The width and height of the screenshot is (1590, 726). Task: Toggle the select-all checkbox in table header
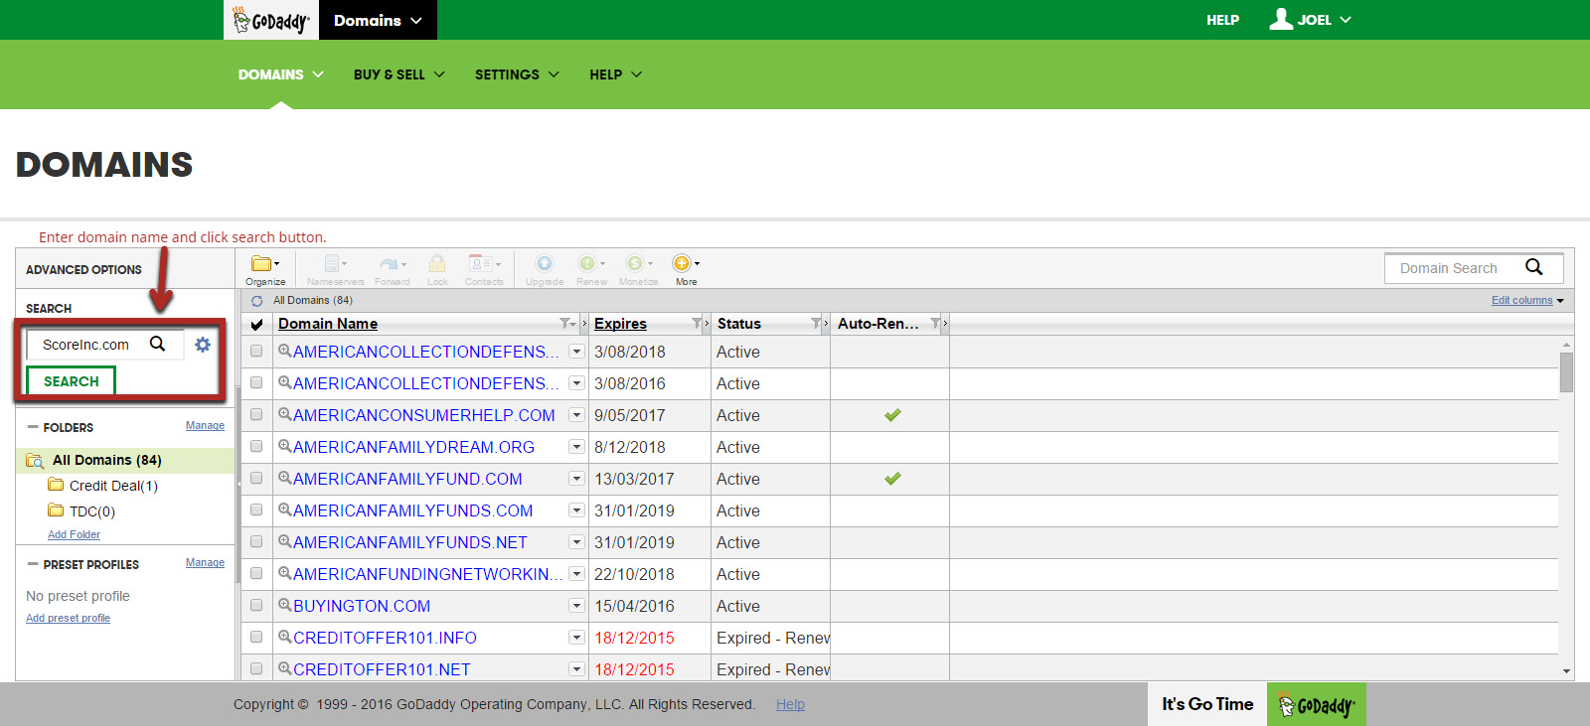[x=256, y=325]
